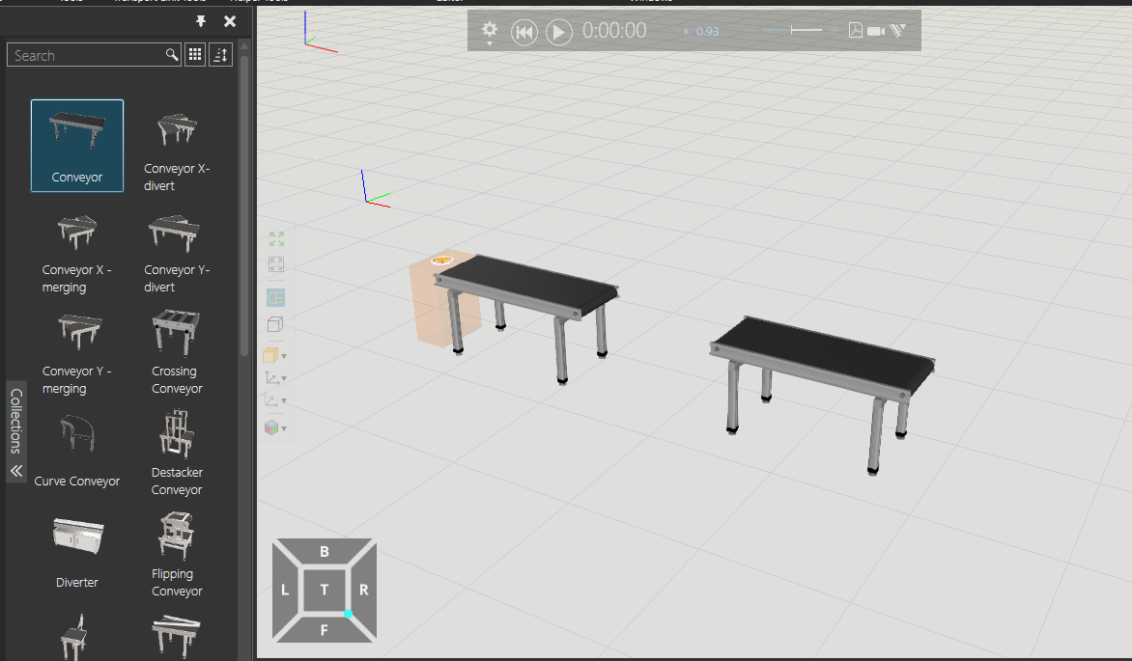Collapse collections with double chevron
The image size is (1132, 661).
coord(15,471)
